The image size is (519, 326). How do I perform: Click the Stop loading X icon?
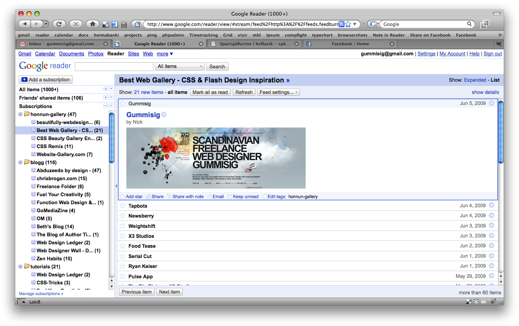(x=76, y=24)
